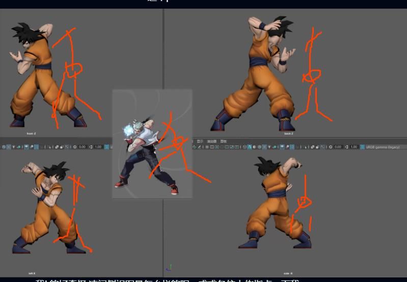Open the 显示 menu in the right panel
The image size is (407, 282).
tap(200, 141)
